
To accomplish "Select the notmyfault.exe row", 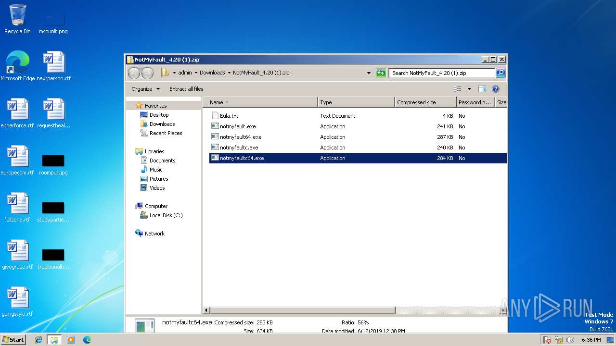I will [x=358, y=126].
